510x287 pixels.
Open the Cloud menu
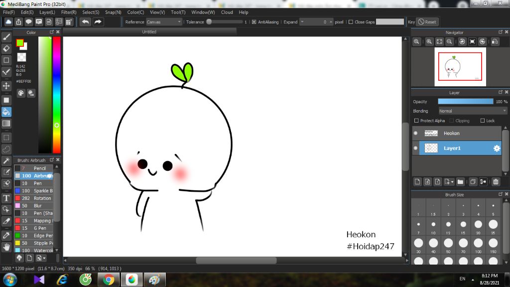pos(227,12)
